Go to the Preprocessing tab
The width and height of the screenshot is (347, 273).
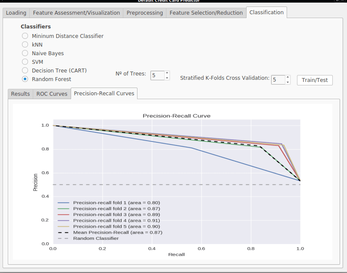tap(145, 13)
